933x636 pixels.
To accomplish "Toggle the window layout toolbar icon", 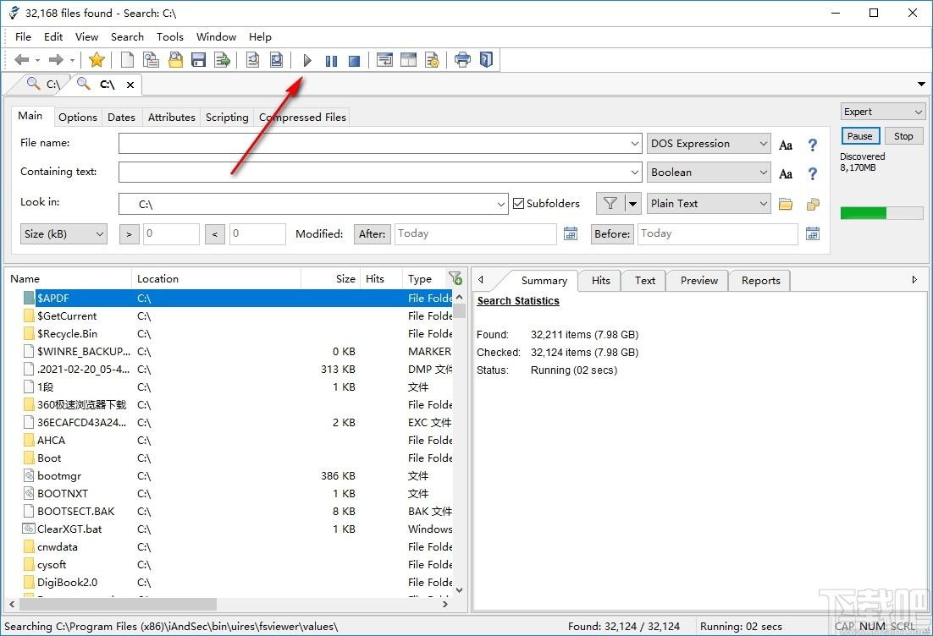I will 409,60.
